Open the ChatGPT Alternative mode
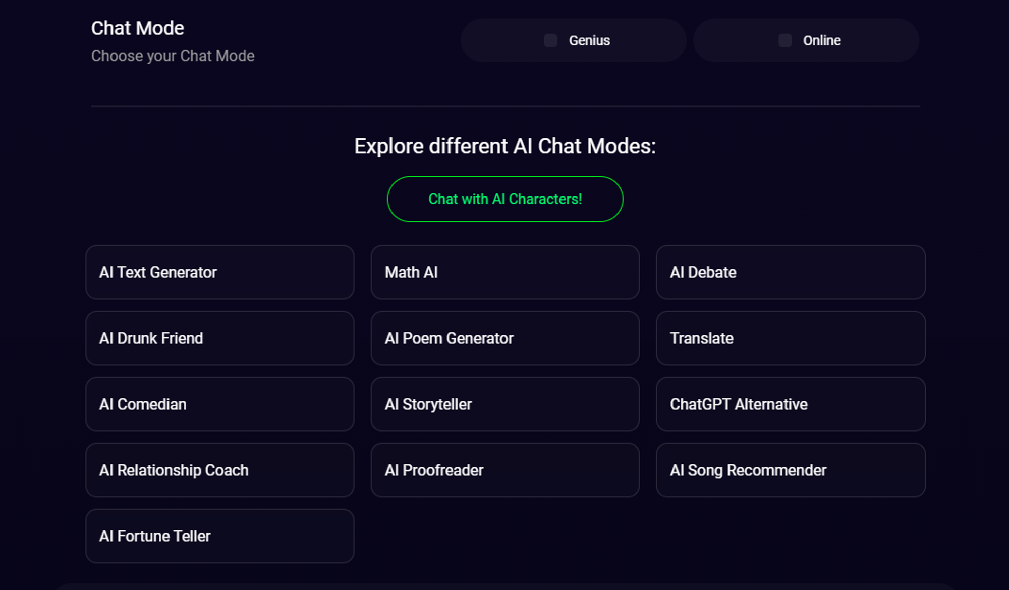The image size is (1009, 590). (791, 404)
